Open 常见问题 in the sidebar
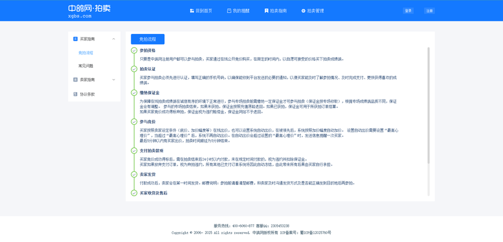The width and height of the screenshot is (503, 242). 86,66
